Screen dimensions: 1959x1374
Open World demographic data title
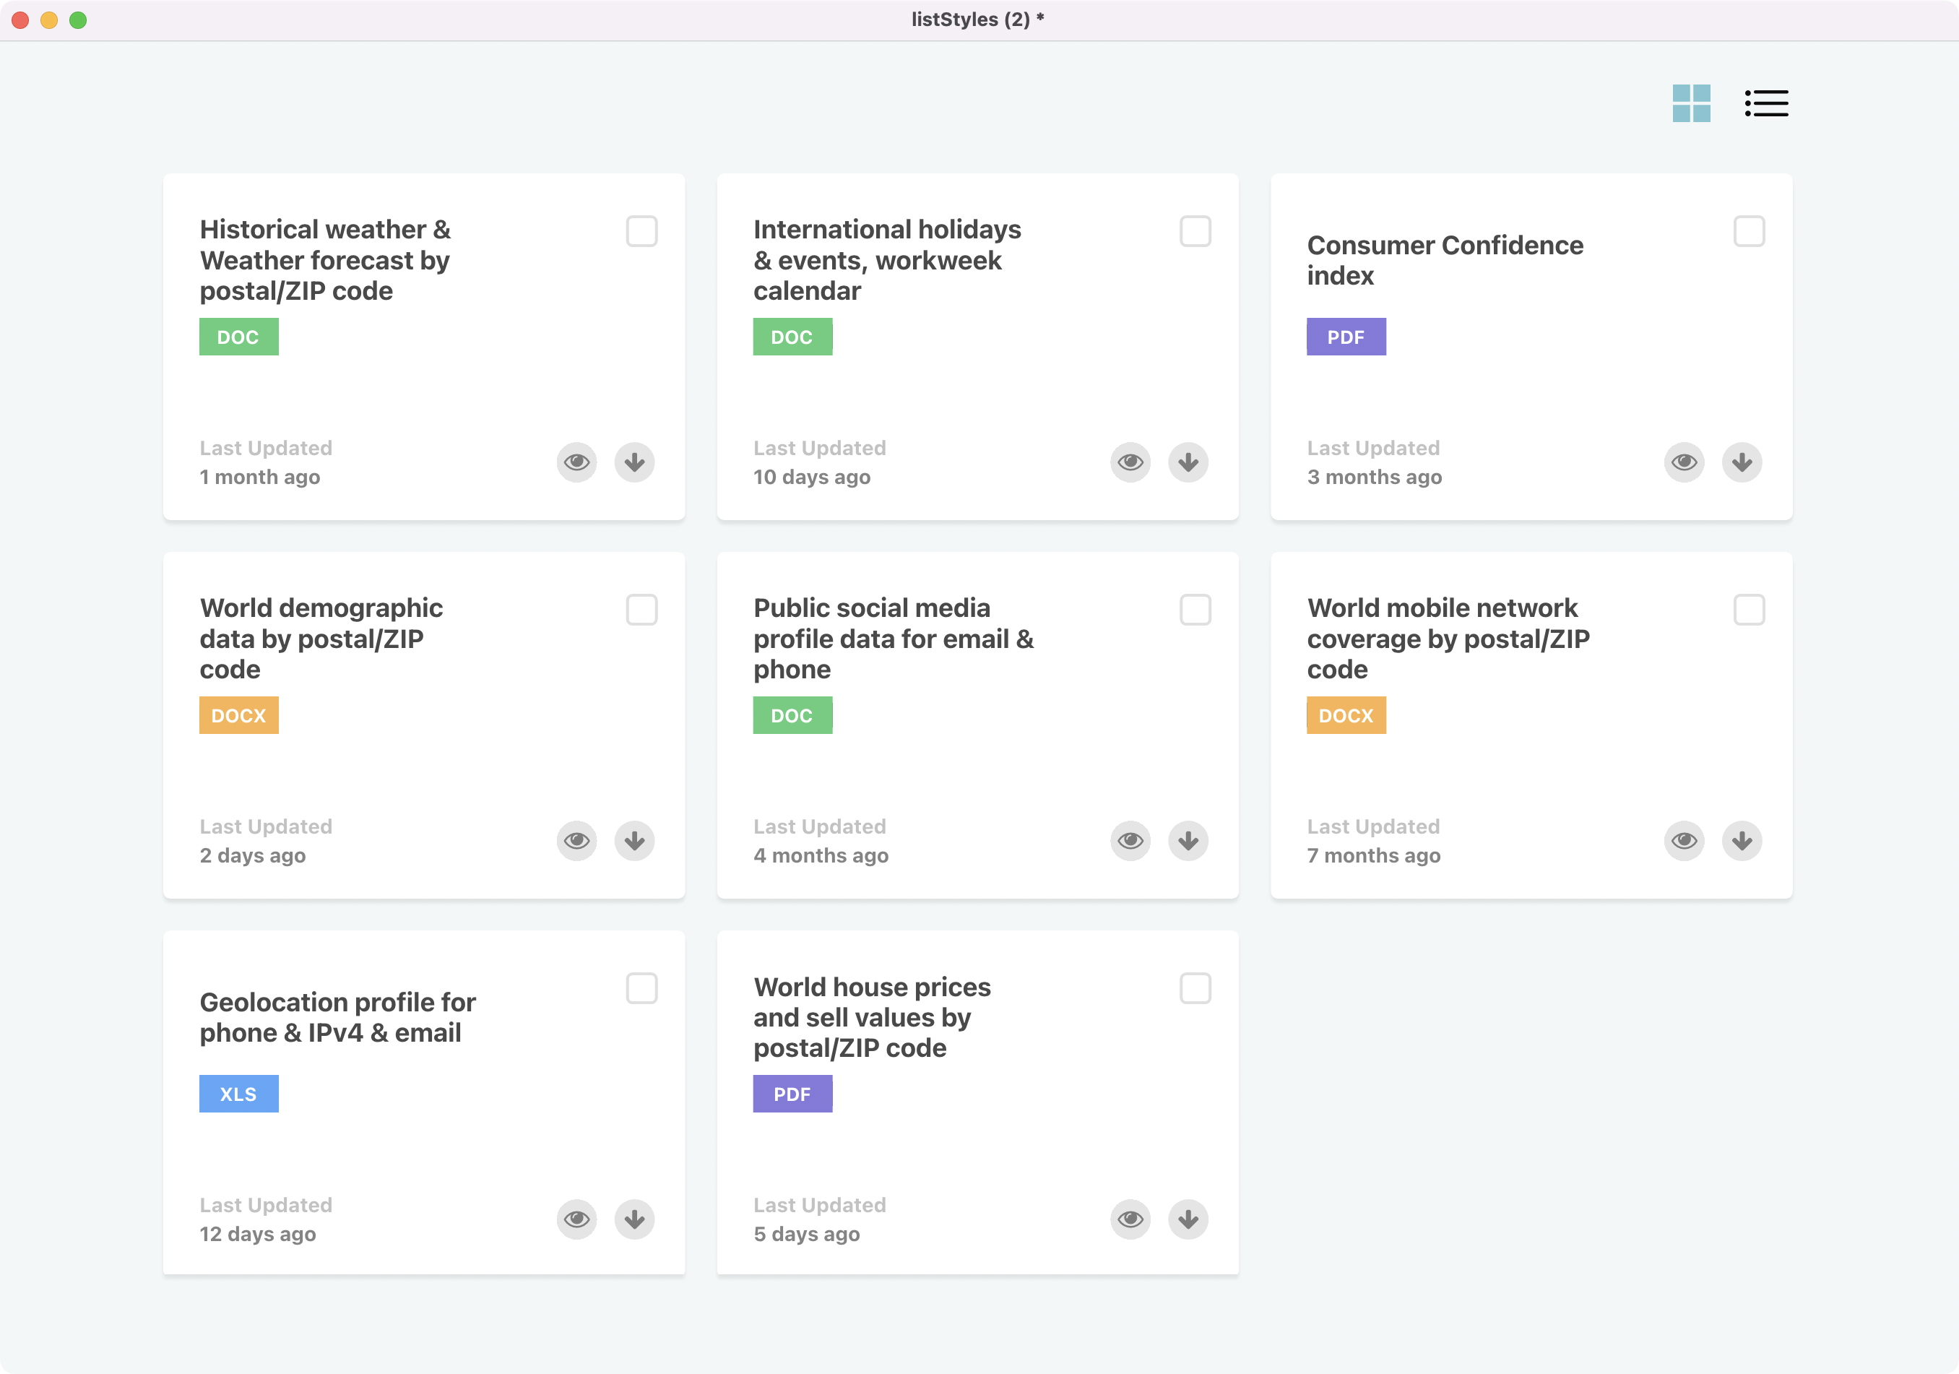(x=321, y=639)
